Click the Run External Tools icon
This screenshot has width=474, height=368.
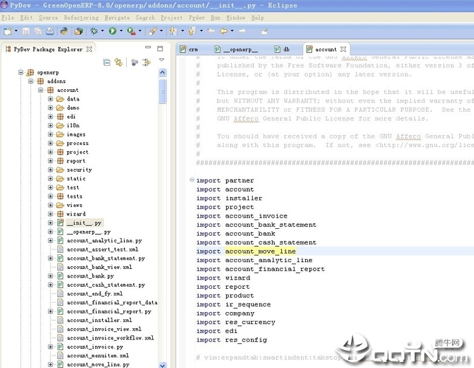[x=131, y=31]
